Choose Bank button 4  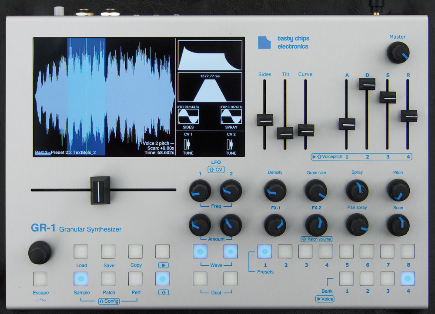[x=408, y=278]
